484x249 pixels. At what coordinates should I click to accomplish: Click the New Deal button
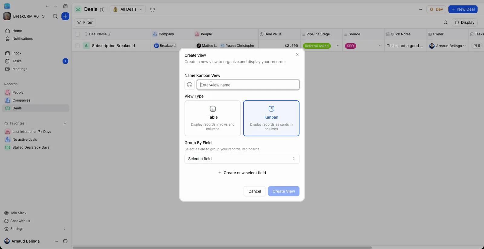tap(463, 9)
